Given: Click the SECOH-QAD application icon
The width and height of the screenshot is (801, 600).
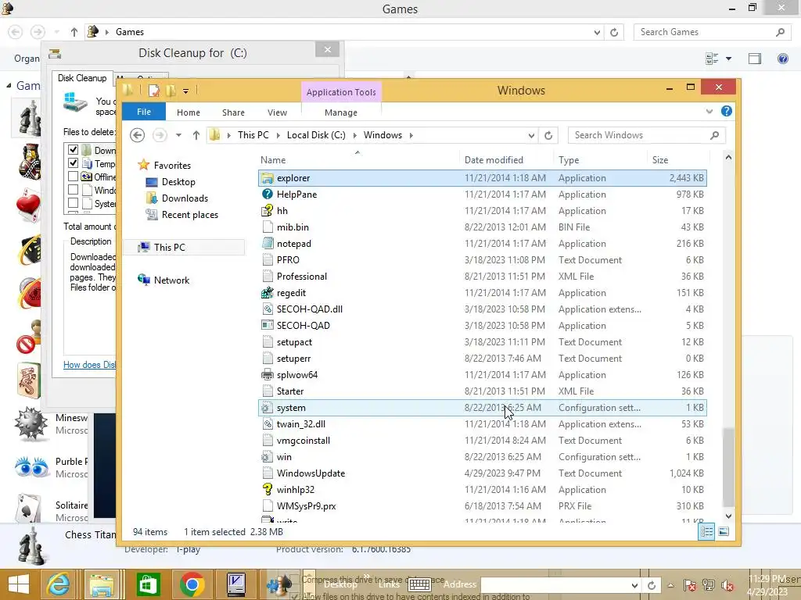Looking at the screenshot, I should (268, 326).
